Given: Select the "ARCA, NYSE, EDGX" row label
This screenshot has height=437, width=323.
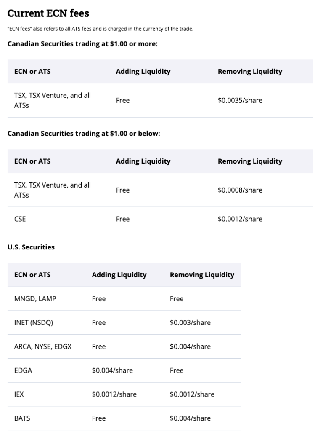Looking at the screenshot, I should pos(43,346).
